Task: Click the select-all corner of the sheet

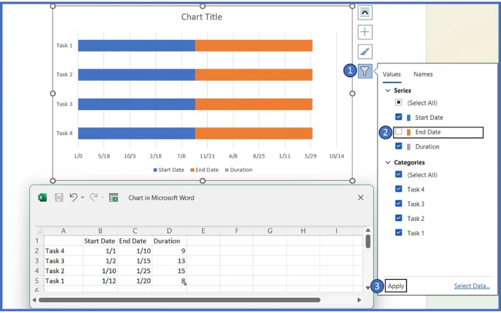Action: 39,230
